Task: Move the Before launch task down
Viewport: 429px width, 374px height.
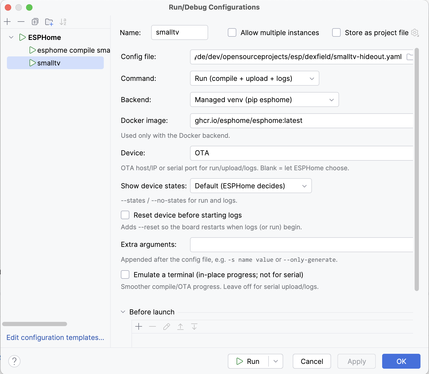Action: [x=194, y=326]
